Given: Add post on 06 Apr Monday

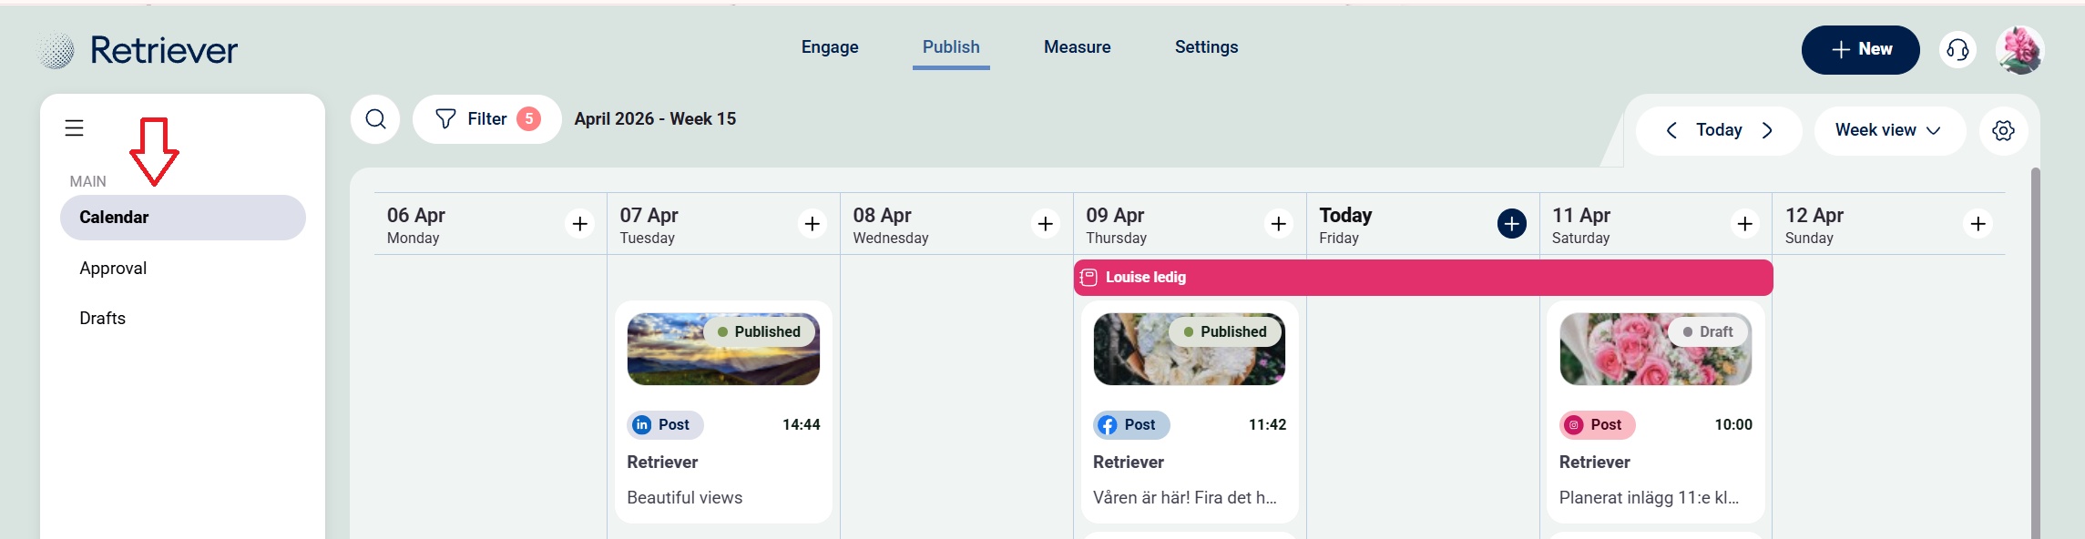Looking at the screenshot, I should 579,223.
